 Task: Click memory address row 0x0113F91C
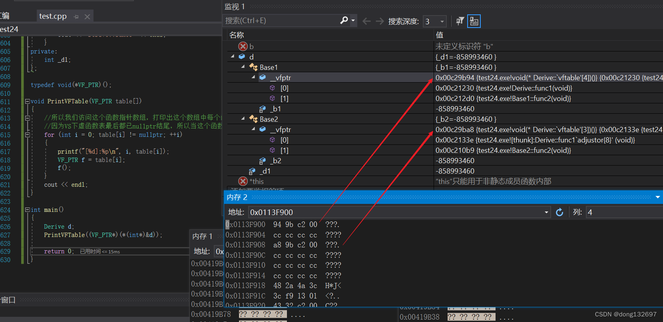click(245, 296)
